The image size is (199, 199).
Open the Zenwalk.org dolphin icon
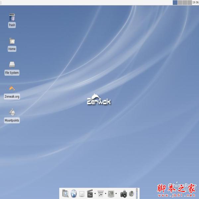pos(12,88)
